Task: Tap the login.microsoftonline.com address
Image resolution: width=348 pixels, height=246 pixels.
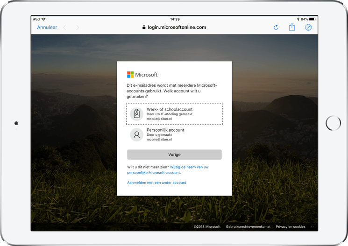Action: point(177,27)
